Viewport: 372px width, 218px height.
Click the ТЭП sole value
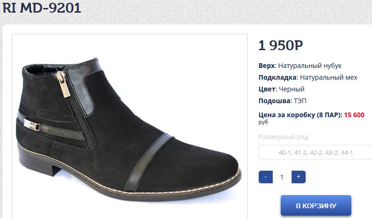(x=300, y=101)
